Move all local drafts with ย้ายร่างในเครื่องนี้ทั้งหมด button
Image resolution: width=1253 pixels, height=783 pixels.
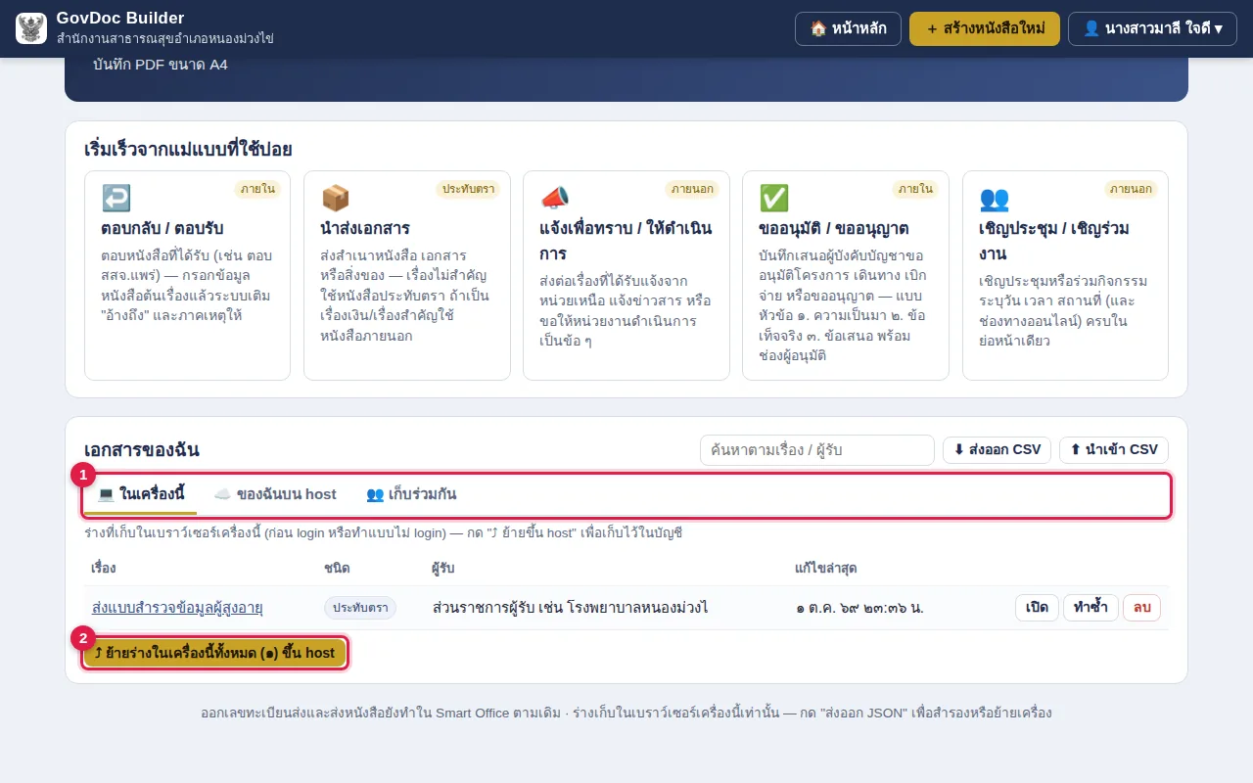pos(214,653)
